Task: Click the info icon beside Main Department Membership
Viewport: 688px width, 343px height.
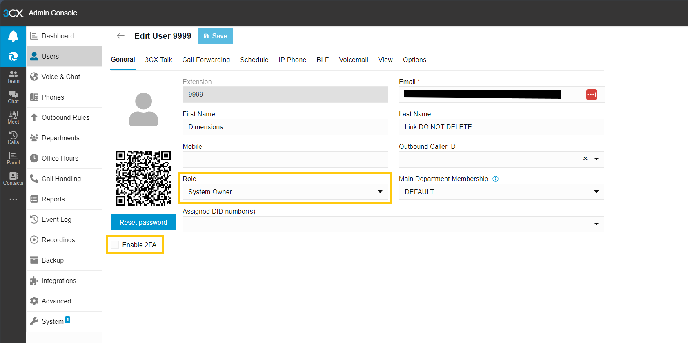Action: [x=495, y=179]
